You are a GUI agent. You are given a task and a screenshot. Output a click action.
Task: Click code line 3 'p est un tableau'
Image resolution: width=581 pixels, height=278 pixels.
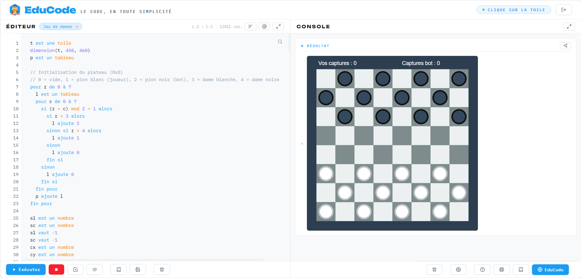52,58
